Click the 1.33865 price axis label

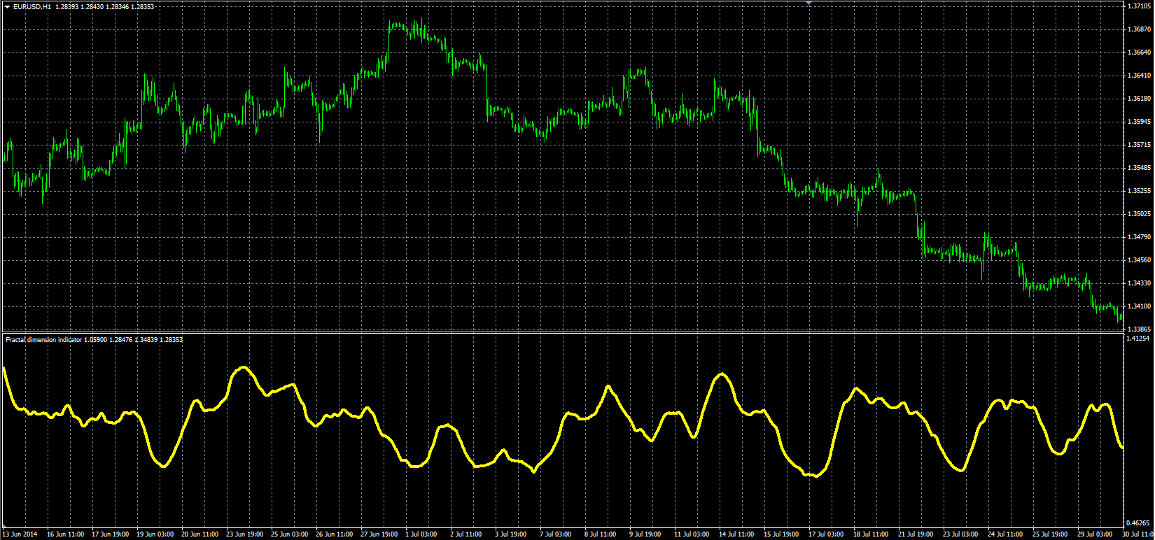tap(1139, 329)
